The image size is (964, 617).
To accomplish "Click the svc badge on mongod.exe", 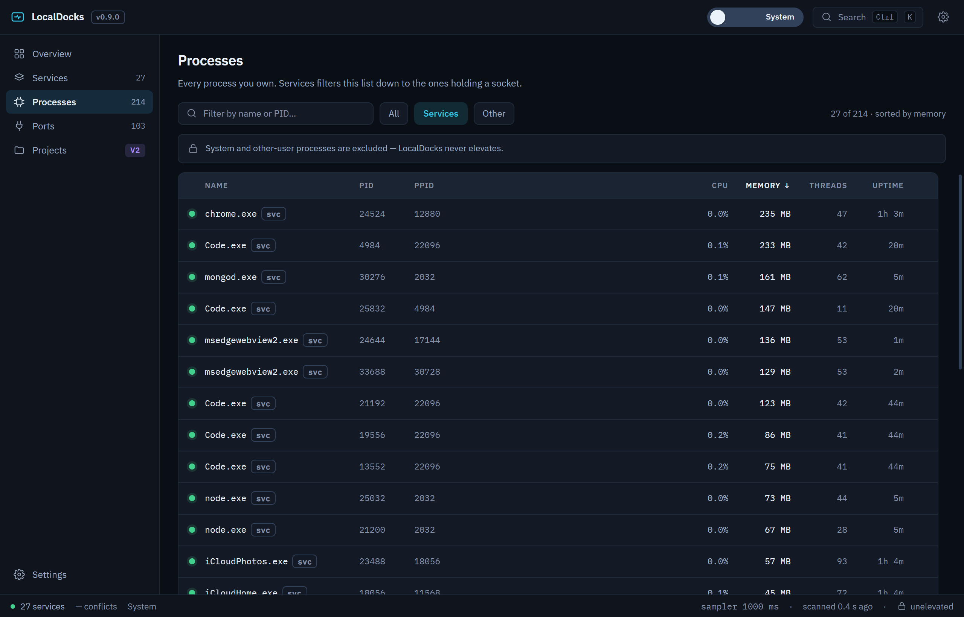I will (x=273, y=277).
